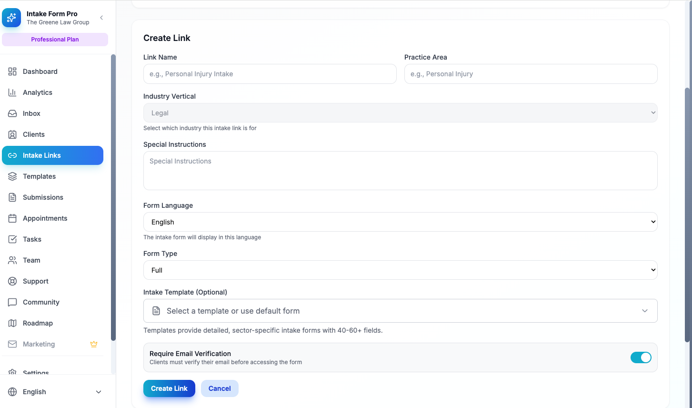Open the Submissions page
692x408 pixels.
click(43, 197)
